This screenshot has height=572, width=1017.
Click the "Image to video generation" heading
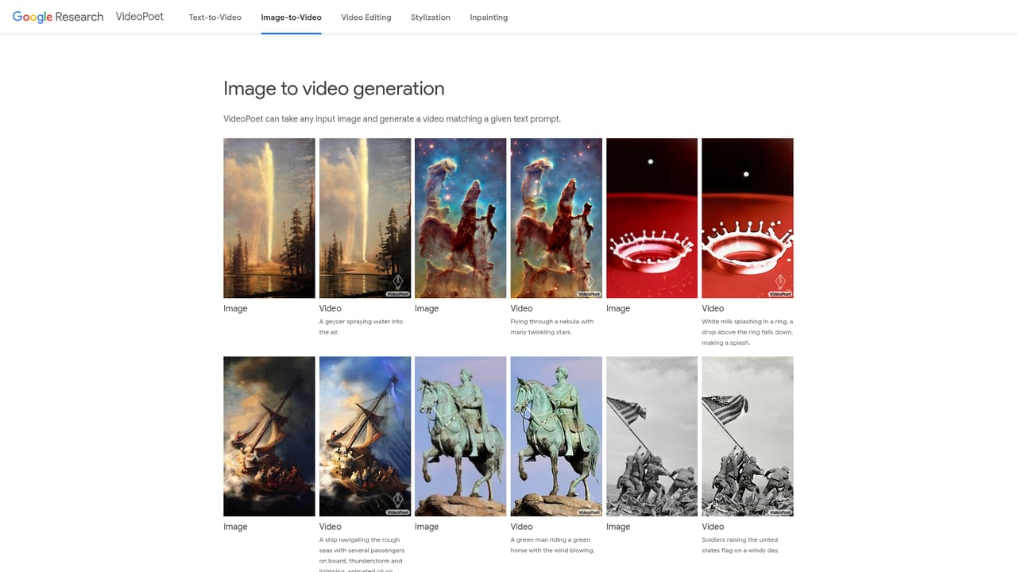coord(334,88)
